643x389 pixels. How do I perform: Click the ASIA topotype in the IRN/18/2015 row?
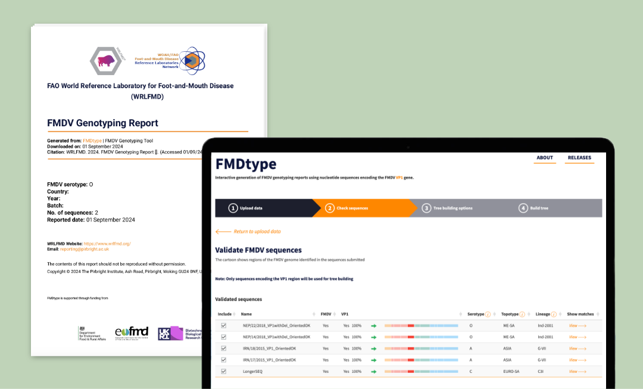(x=507, y=348)
